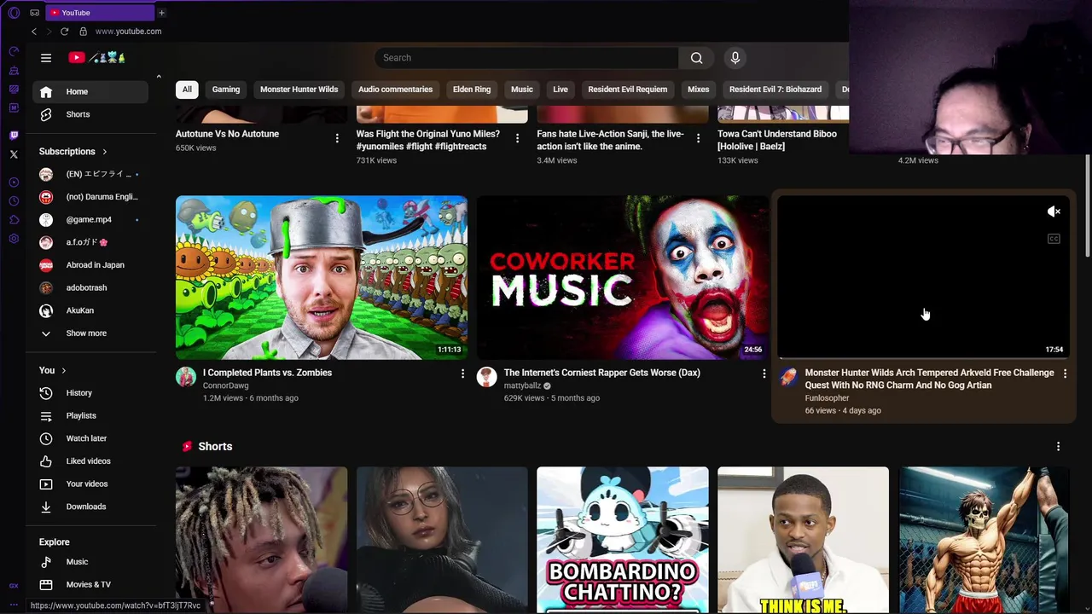
Task: Click the search magnifier button
Action: (x=696, y=58)
